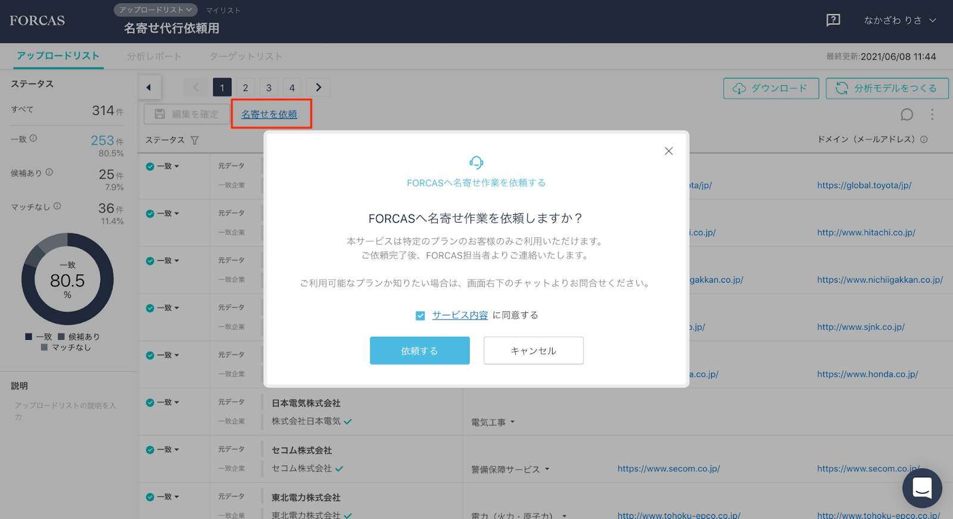Image resolution: width=953 pixels, height=519 pixels.
Task: Click the 依頼する button
Action: point(419,351)
